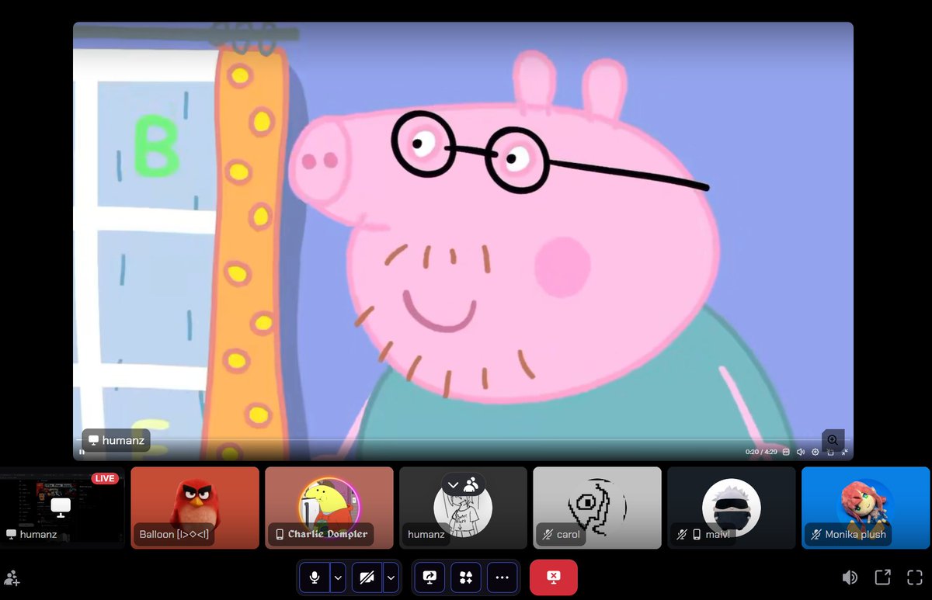The width and height of the screenshot is (932, 600).
Task: Open the activities launcher icon
Action: click(466, 577)
